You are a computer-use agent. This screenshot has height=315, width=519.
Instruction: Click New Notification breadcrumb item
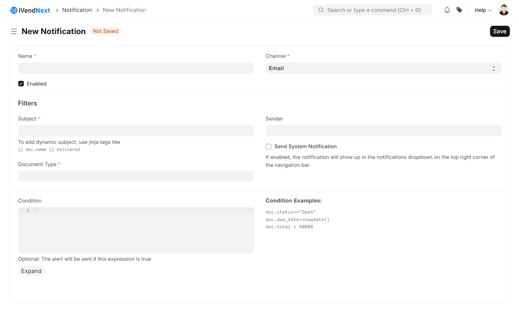pyautogui.click(x=124, y=10)
